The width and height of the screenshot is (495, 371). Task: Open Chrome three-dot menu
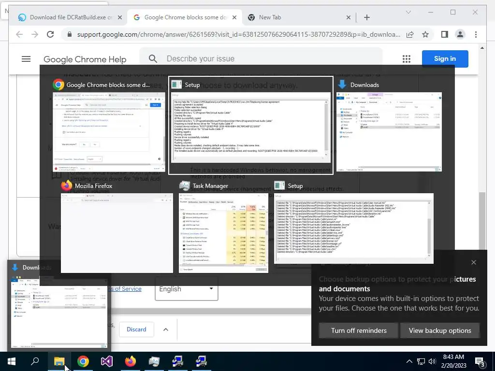click(x=476, y=34)
